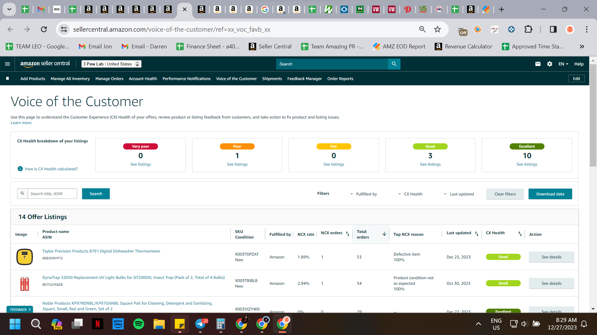Screen dimensions: 597x335
Task: Sort by CX Health arrows
Action: point(520,234)
